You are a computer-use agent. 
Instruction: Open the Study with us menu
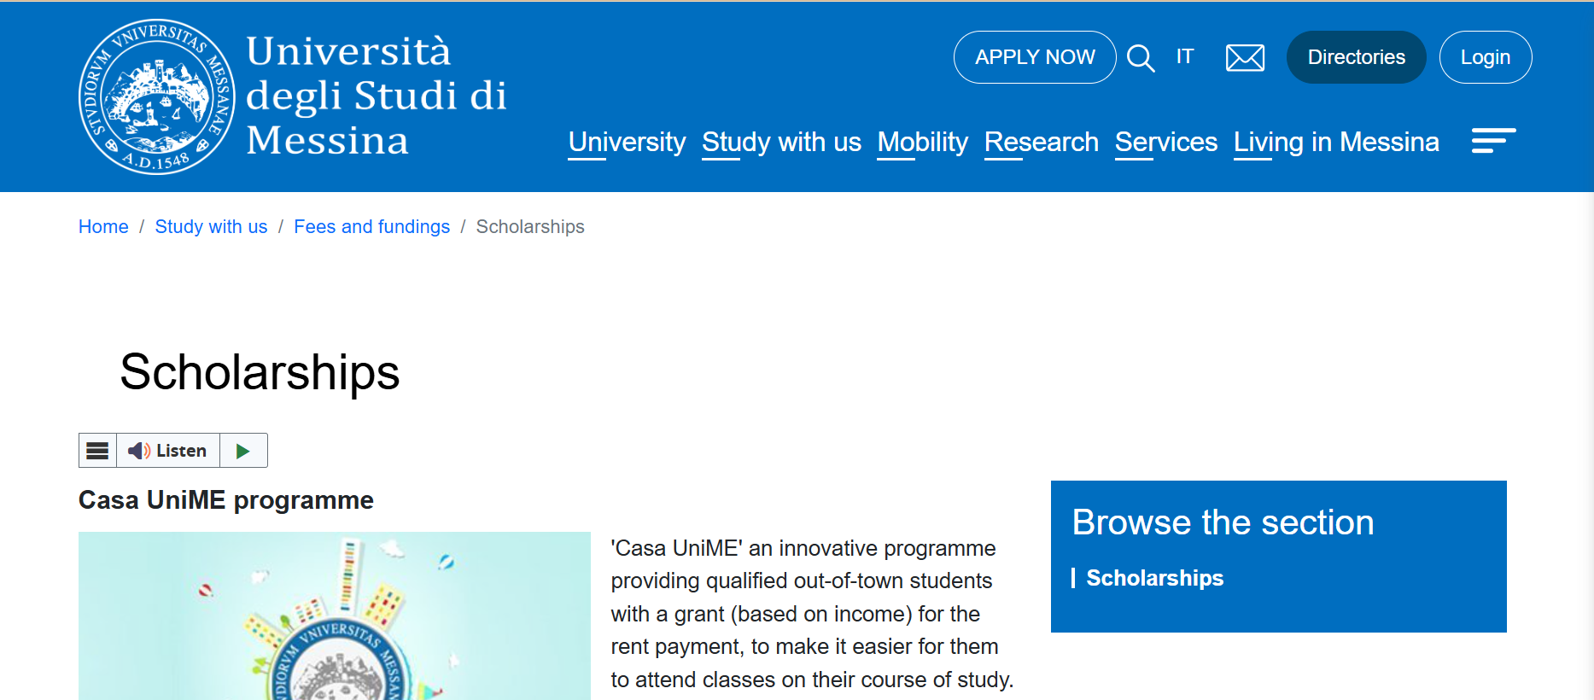[x=781, y=143]
